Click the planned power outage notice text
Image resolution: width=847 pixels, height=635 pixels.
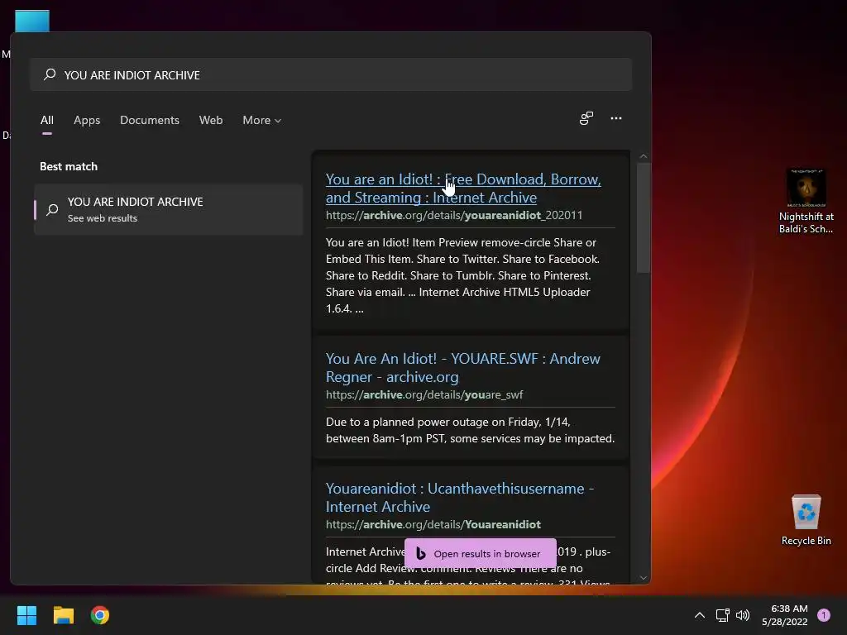(470, 430)
